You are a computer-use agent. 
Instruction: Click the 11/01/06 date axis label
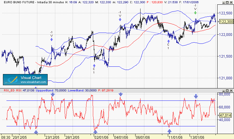175,137
